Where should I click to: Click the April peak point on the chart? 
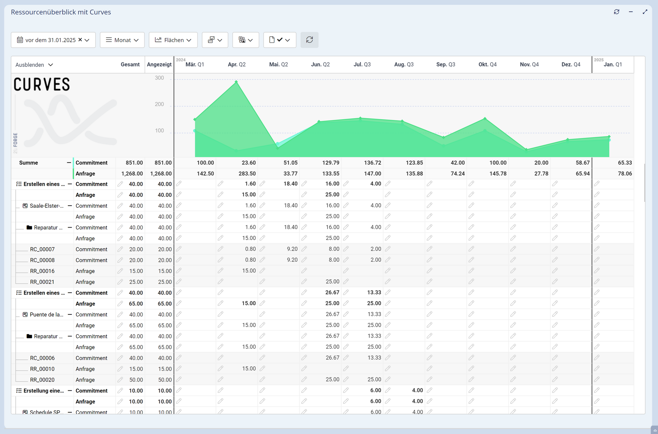236,82
